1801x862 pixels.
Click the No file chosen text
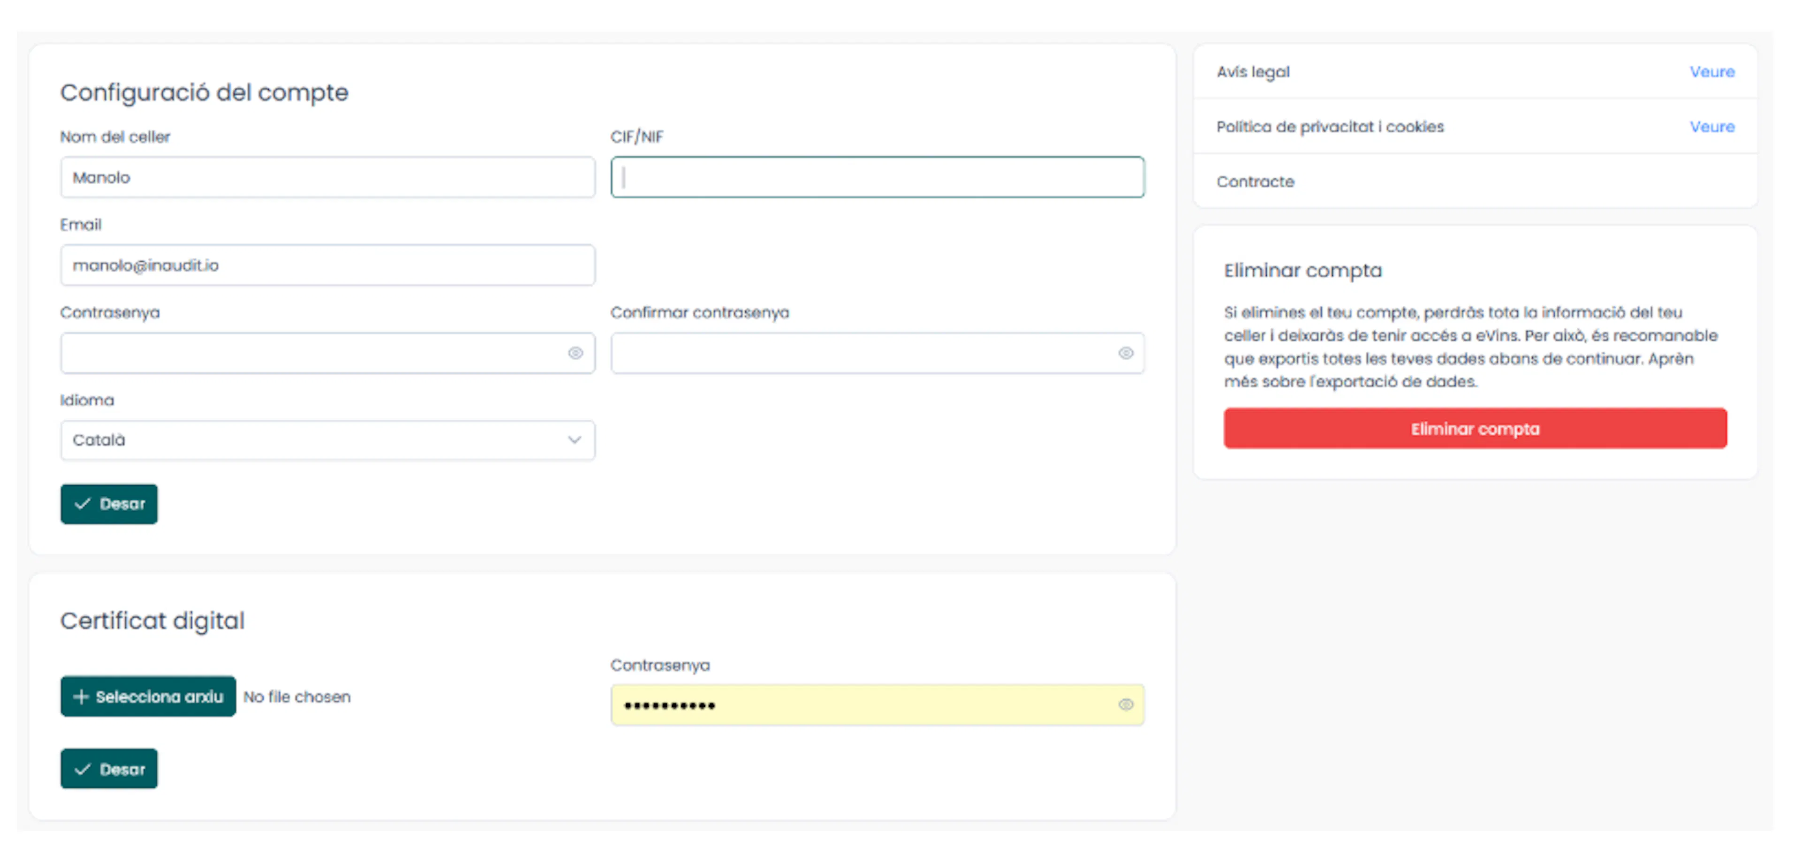tap(297, 697)
